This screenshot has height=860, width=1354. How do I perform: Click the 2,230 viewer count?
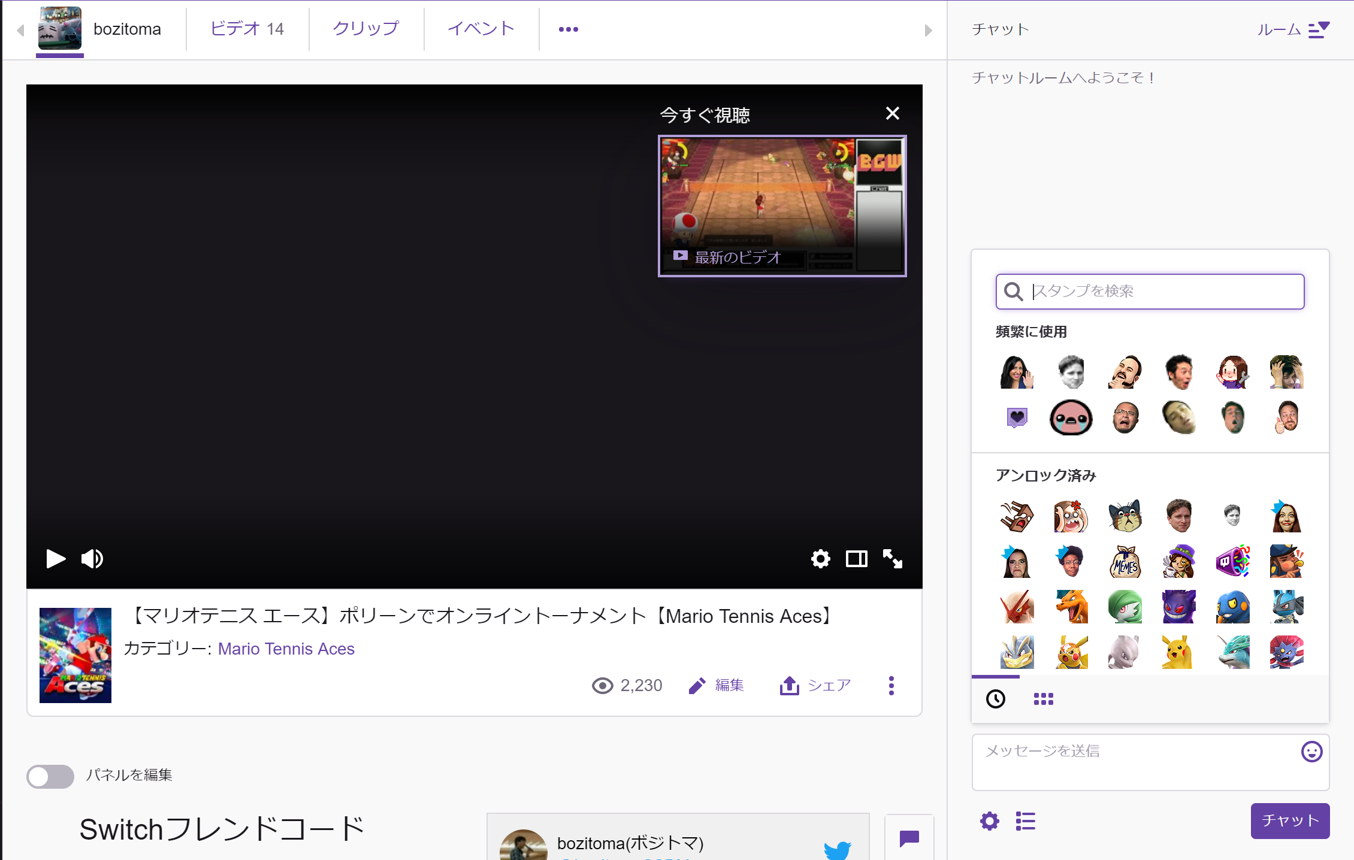tap(626, 685)
